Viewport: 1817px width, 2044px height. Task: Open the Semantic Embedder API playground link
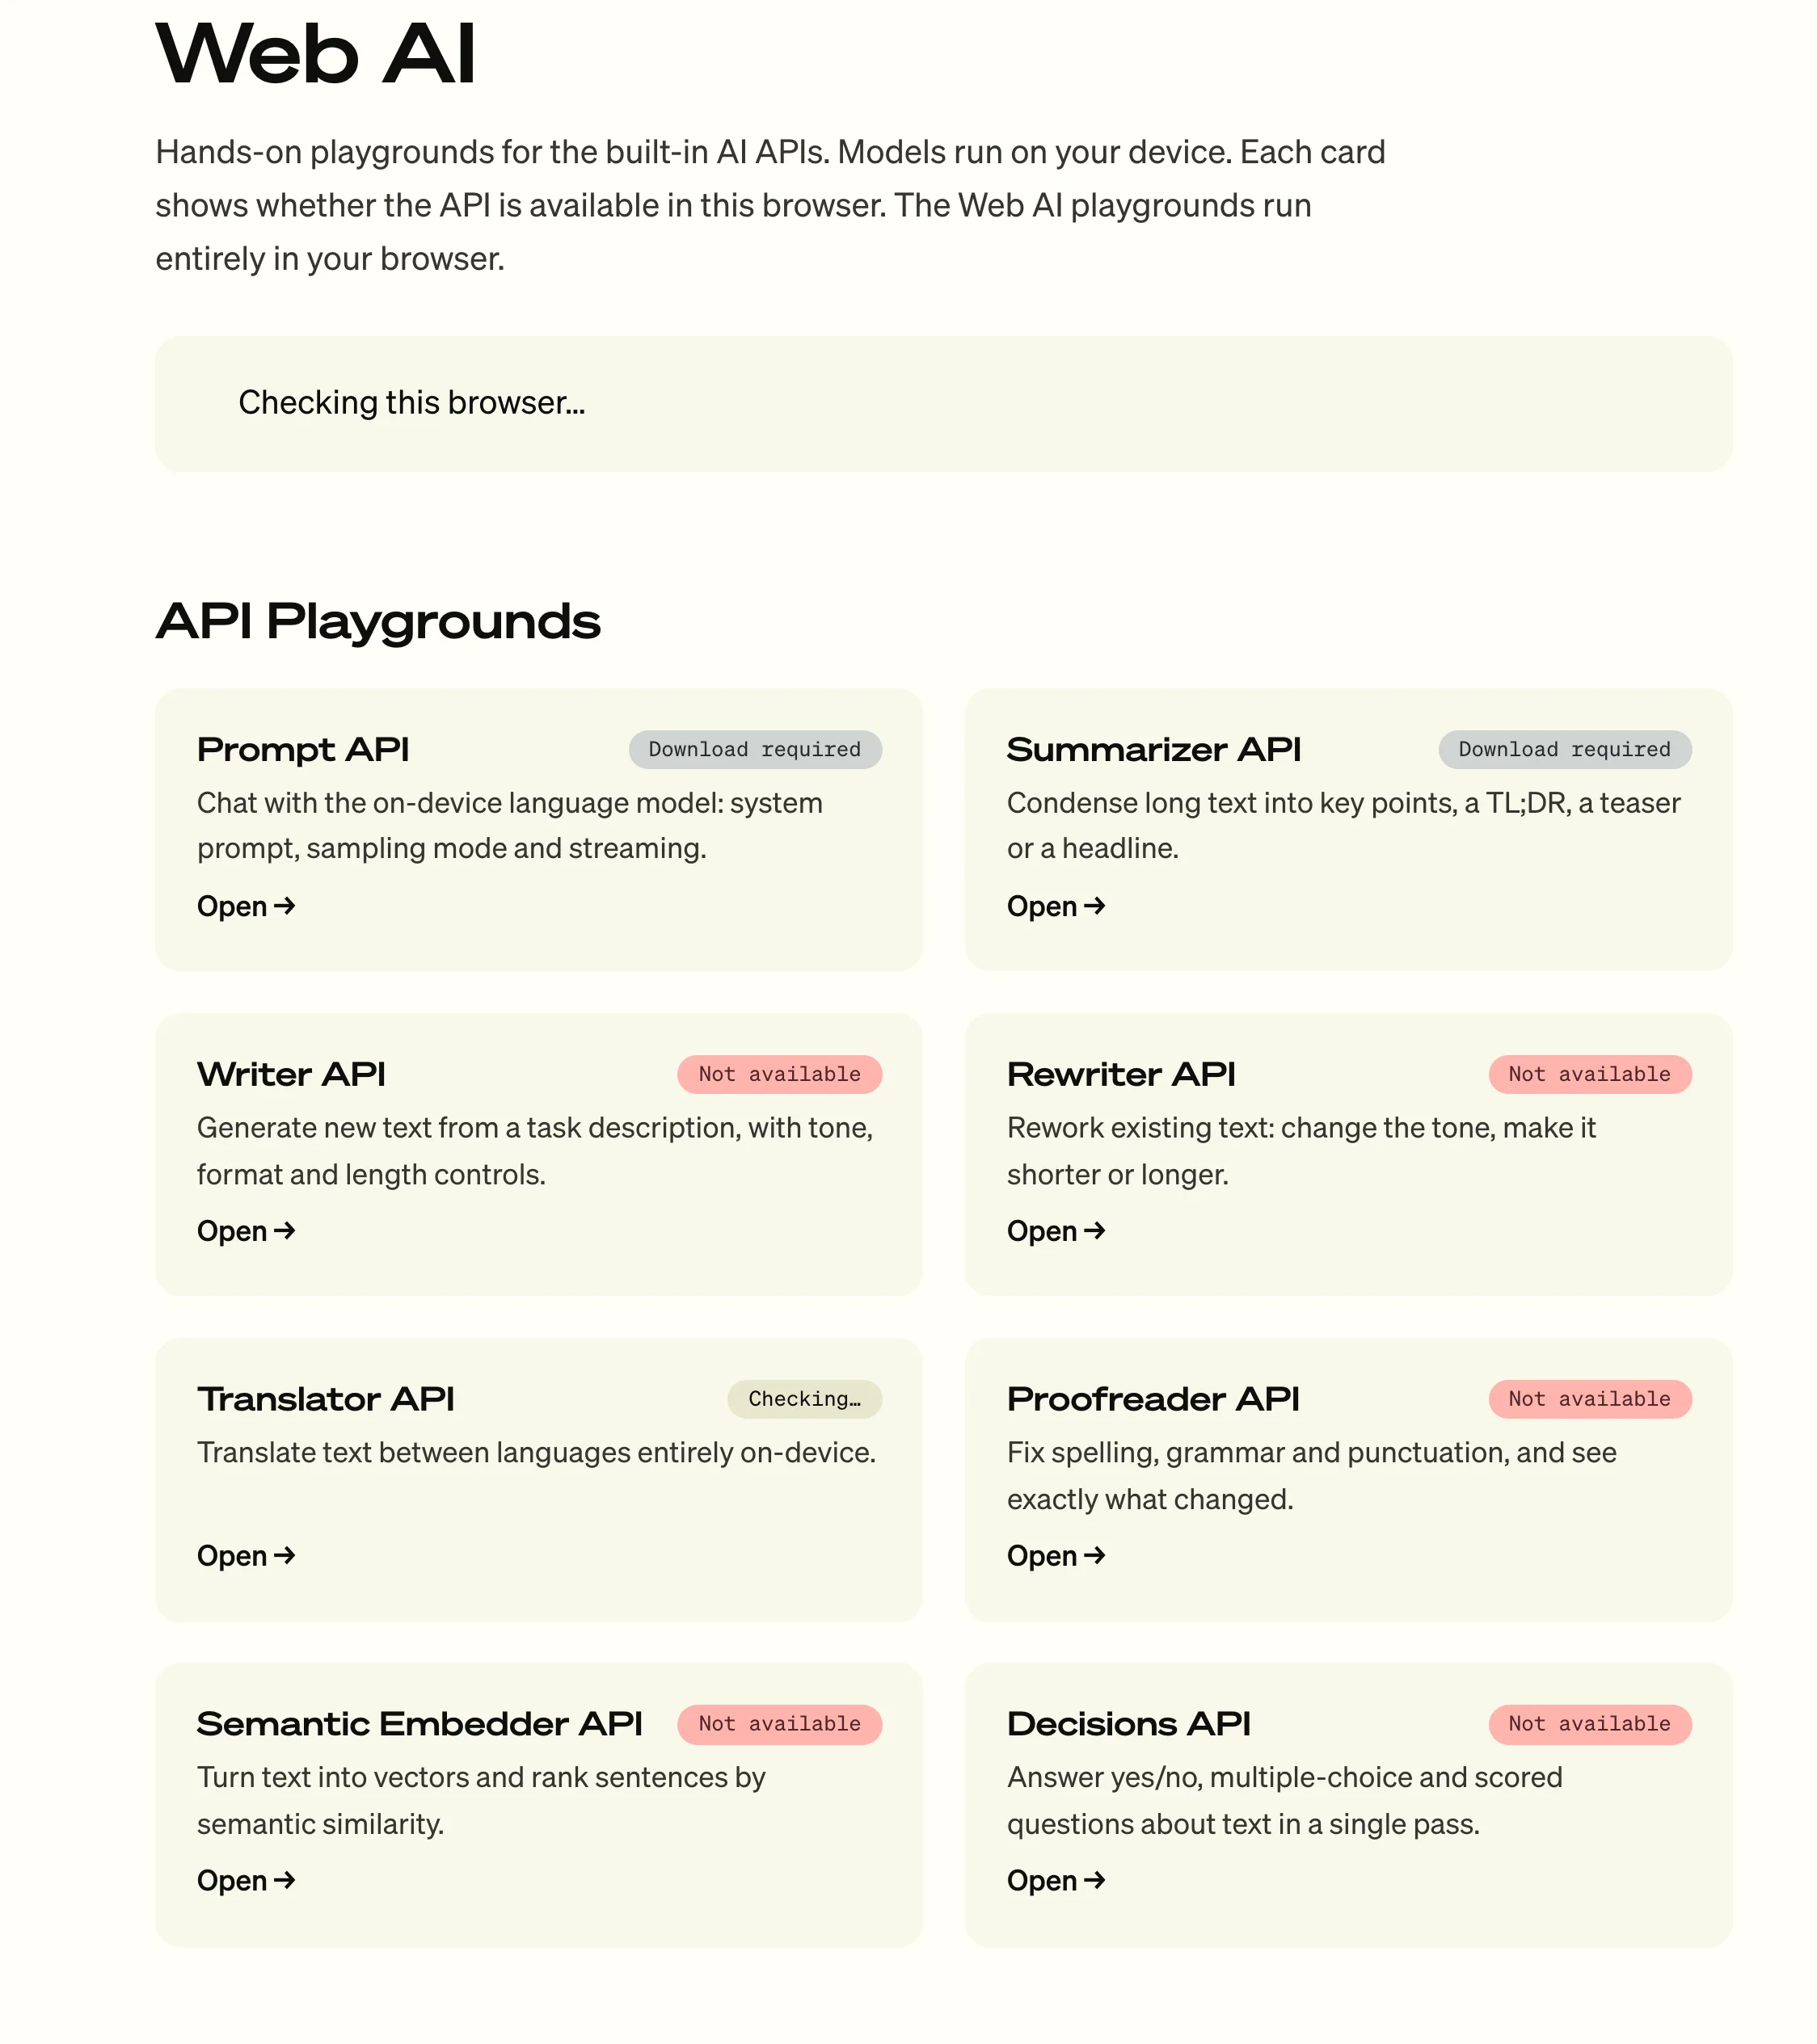pos(247,1881)
